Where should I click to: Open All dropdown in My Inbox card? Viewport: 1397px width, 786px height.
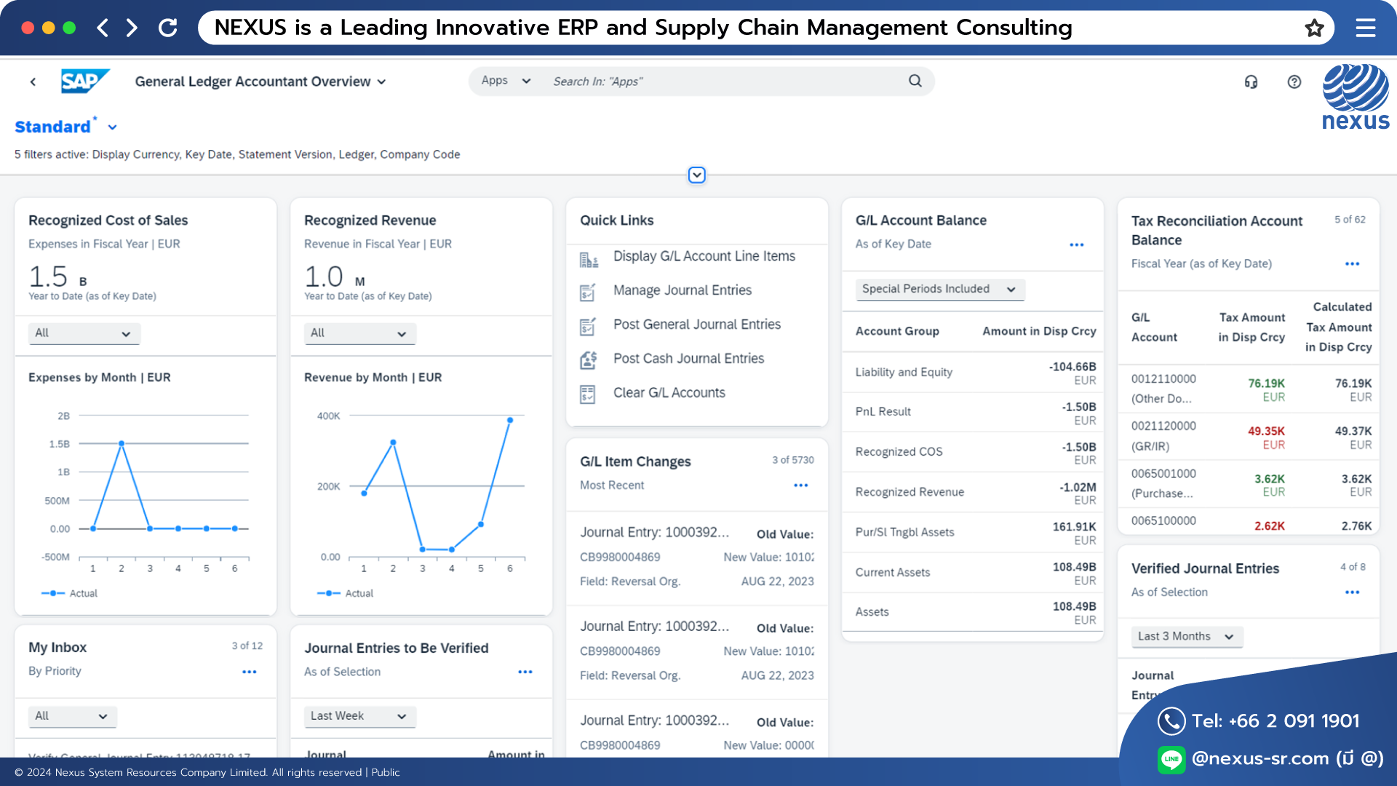(x=73, y=716)
